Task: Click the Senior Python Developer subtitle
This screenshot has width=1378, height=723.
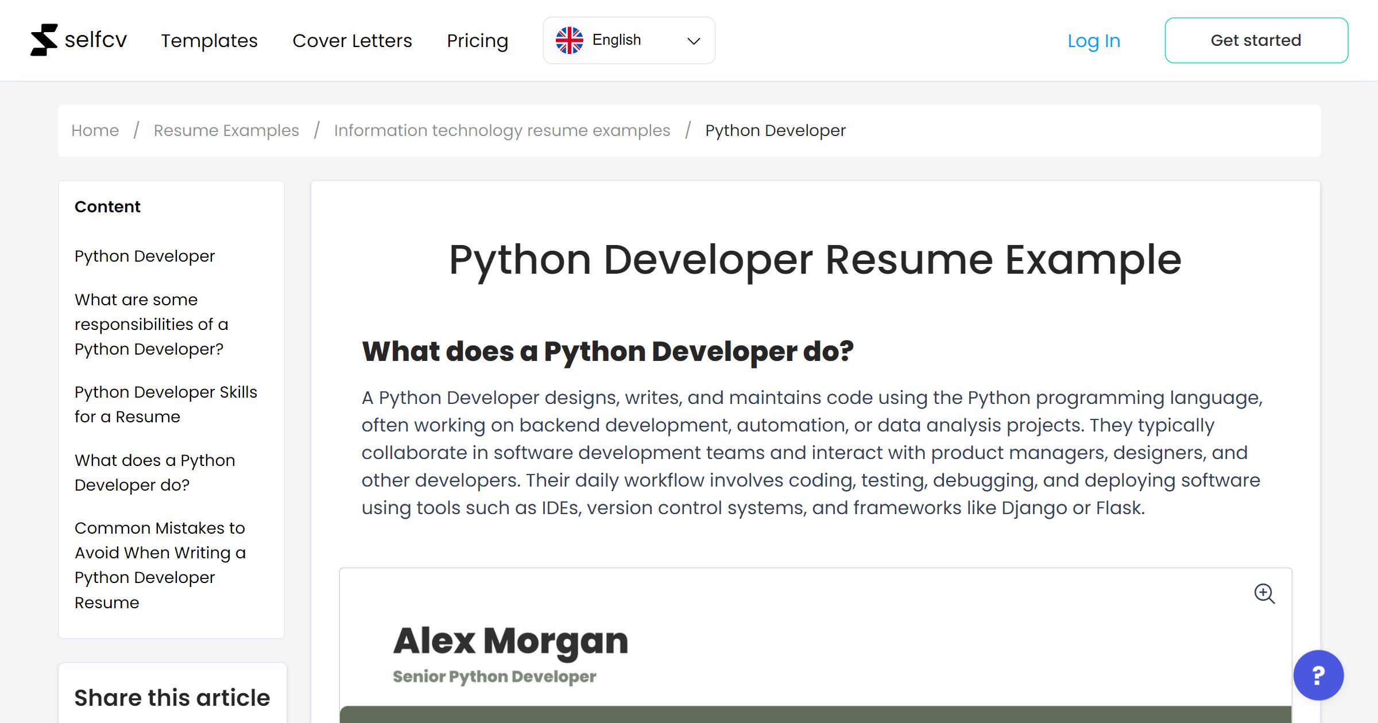Action: coord(494,677)
